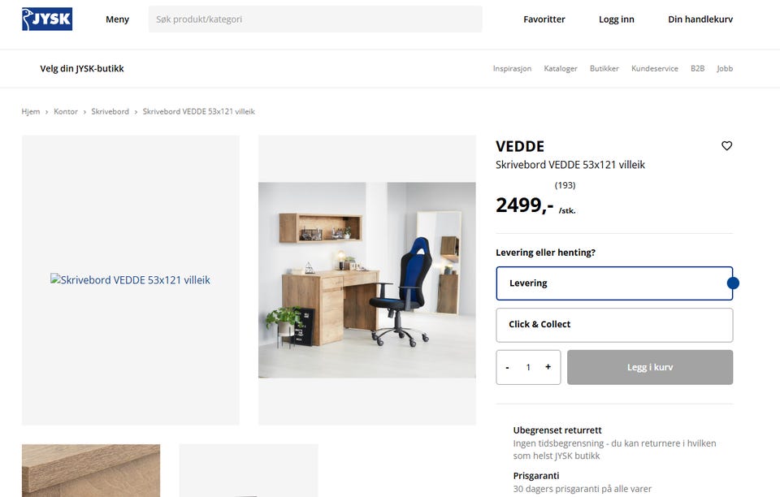Open the desk room scene photo
780x497 pixels.
pyautogui.click(x=367, y=280)
